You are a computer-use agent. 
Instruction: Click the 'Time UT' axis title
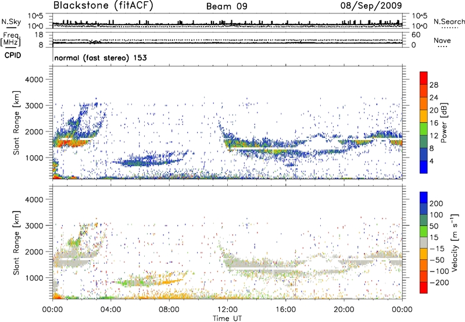click(x=227, y=319)
